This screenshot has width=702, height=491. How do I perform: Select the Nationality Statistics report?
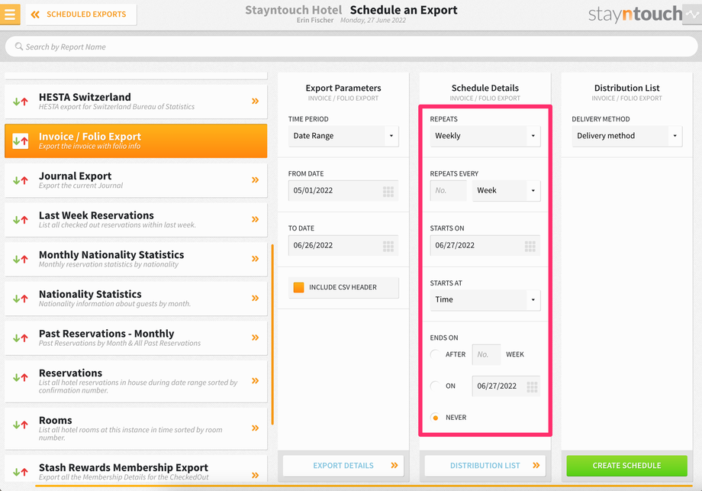136,299
